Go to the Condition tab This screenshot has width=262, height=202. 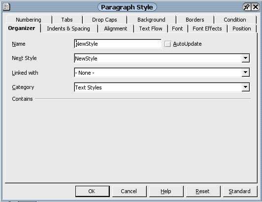(235, 20)
